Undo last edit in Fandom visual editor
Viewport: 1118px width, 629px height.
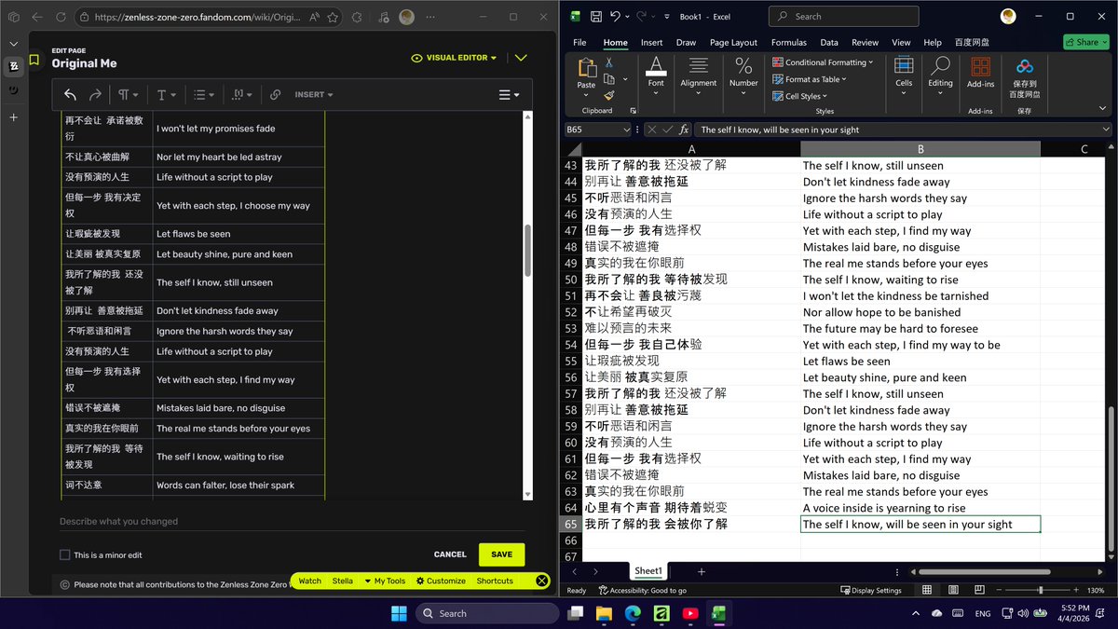coord(71,95)
